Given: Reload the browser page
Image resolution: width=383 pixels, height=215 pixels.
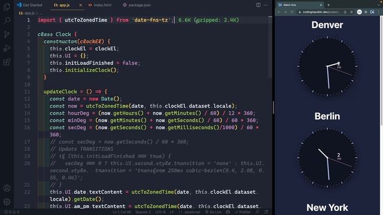Looking at the screenshot, I should (x=292, y=12).
